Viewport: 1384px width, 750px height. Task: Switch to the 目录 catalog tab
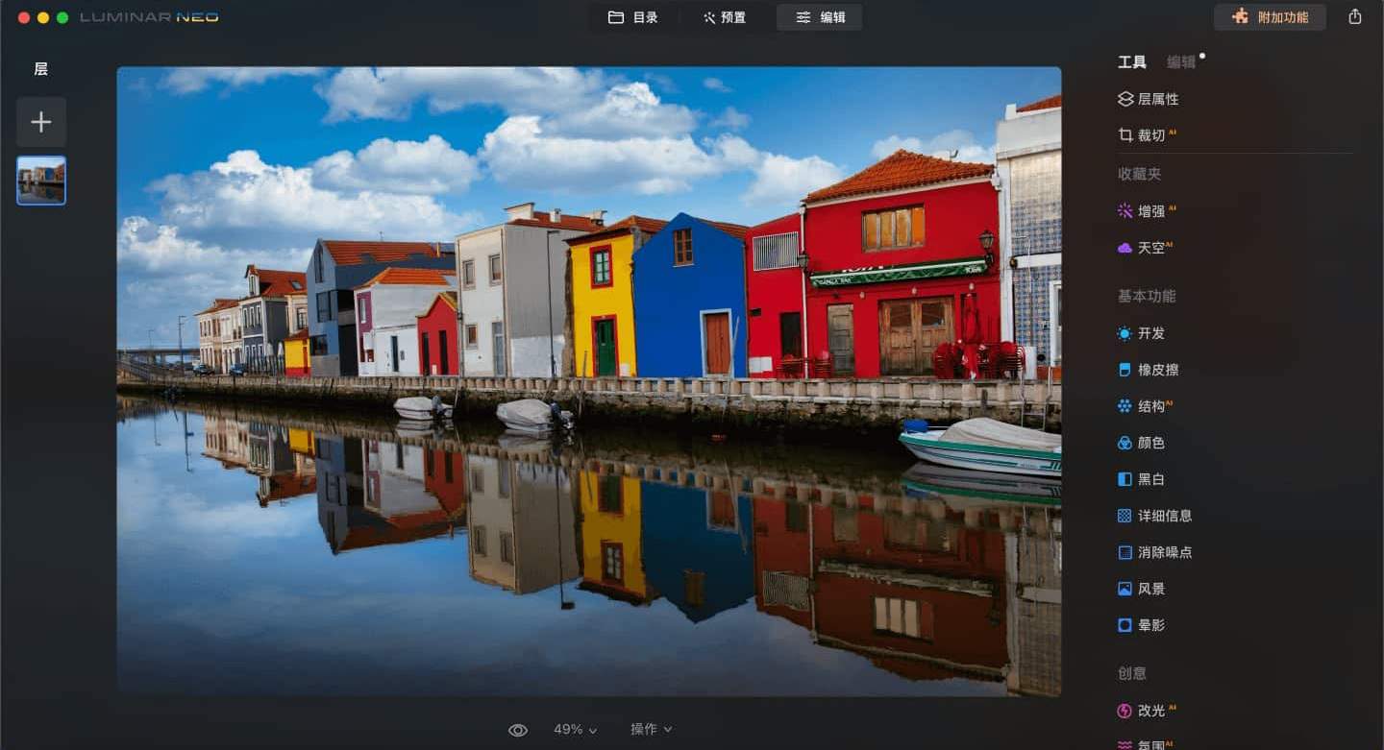point(633,17)
